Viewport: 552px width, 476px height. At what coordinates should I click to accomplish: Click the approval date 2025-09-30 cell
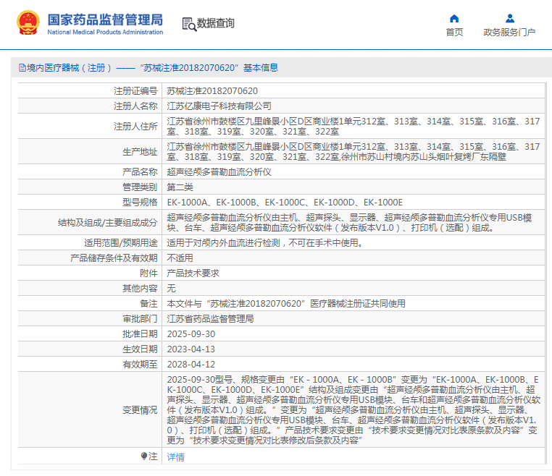pos(191,333)
